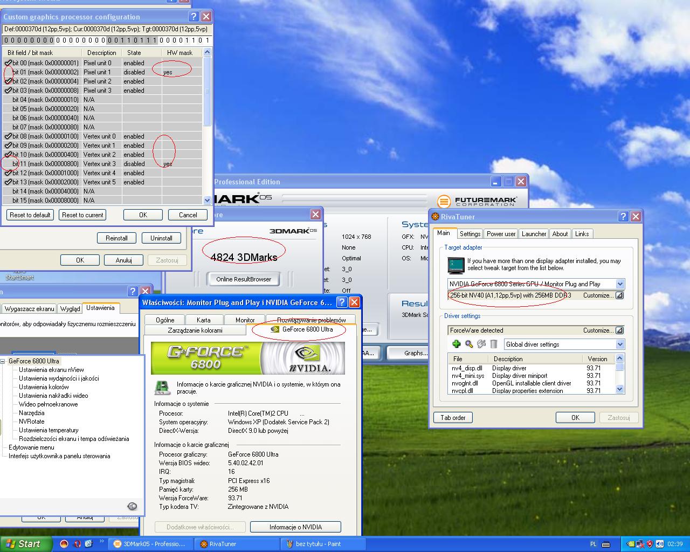
Task: Switch to the Wygląd tab
Action: [70, 309]
